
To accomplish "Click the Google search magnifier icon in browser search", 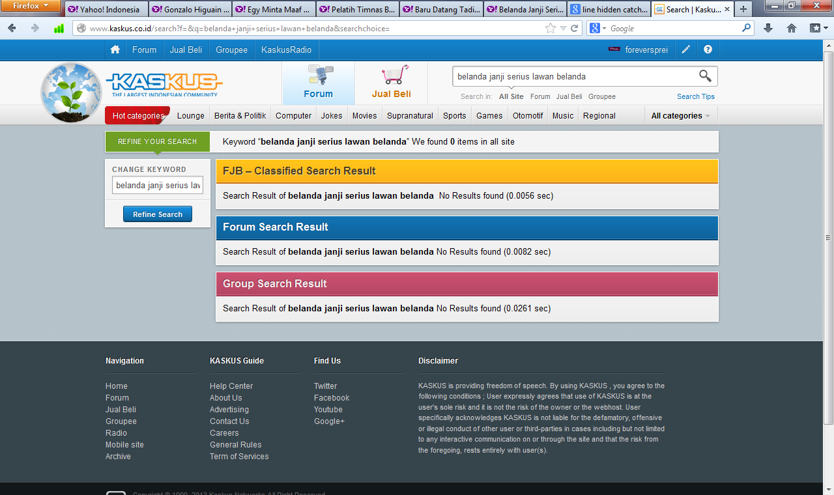I will pyautogui.click(x=747, y=28).
